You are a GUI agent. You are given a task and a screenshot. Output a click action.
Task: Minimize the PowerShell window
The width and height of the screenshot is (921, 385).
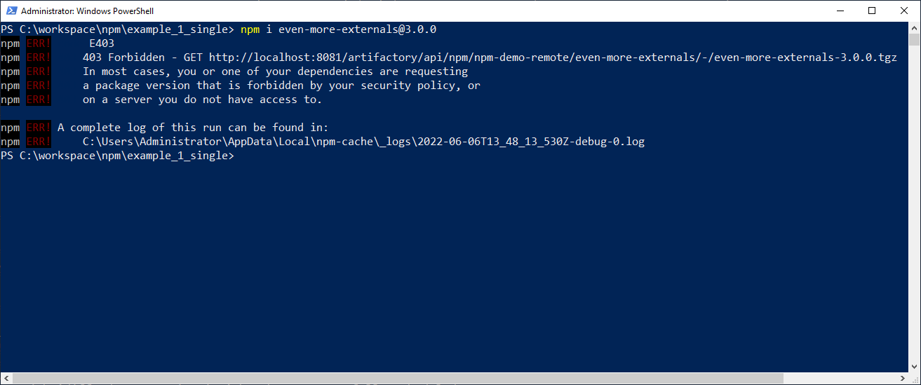click(840, 11)
